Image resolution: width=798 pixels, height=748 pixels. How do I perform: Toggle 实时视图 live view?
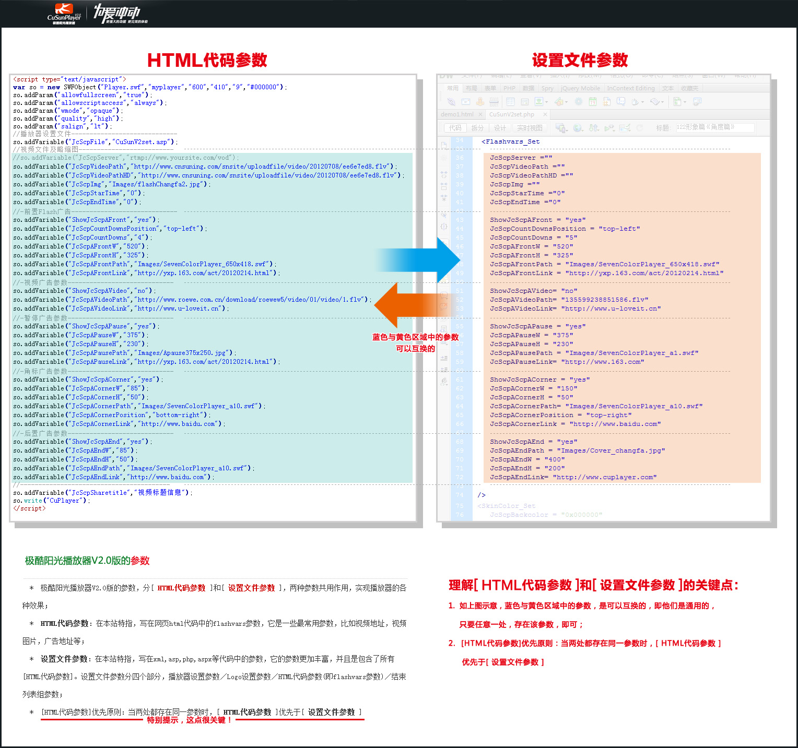click(530, 128)
